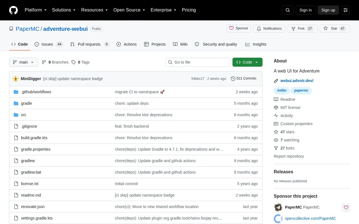Screen dimensions: 359x224
Task: Click the Sign up button
Action: click(328, 10)
